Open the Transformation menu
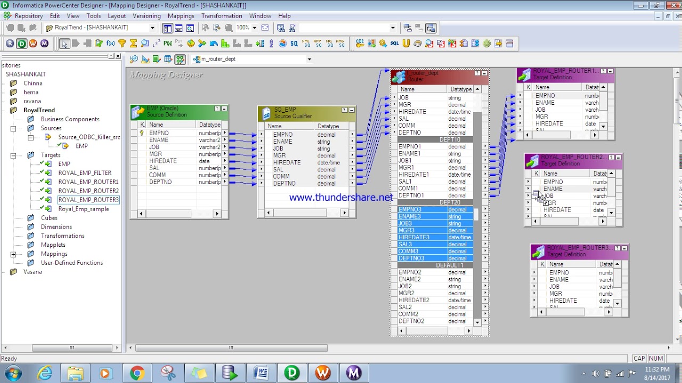Viewport: 682px width, 383px height. coord(222,16)
